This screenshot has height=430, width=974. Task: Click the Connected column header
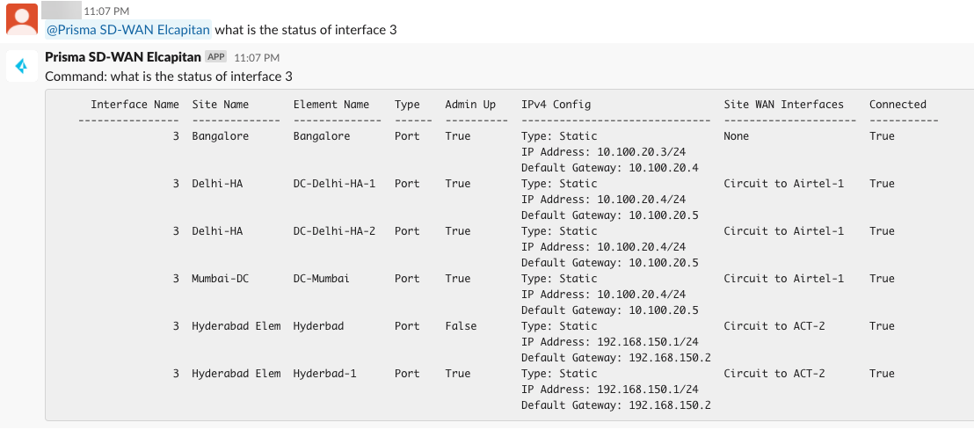[x=898, y=105]
